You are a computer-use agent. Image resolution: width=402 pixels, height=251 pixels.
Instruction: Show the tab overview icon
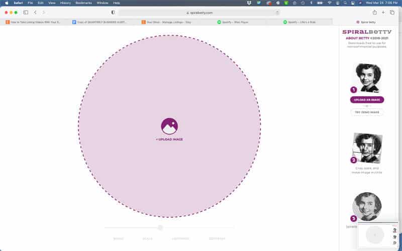coord(392,12)
